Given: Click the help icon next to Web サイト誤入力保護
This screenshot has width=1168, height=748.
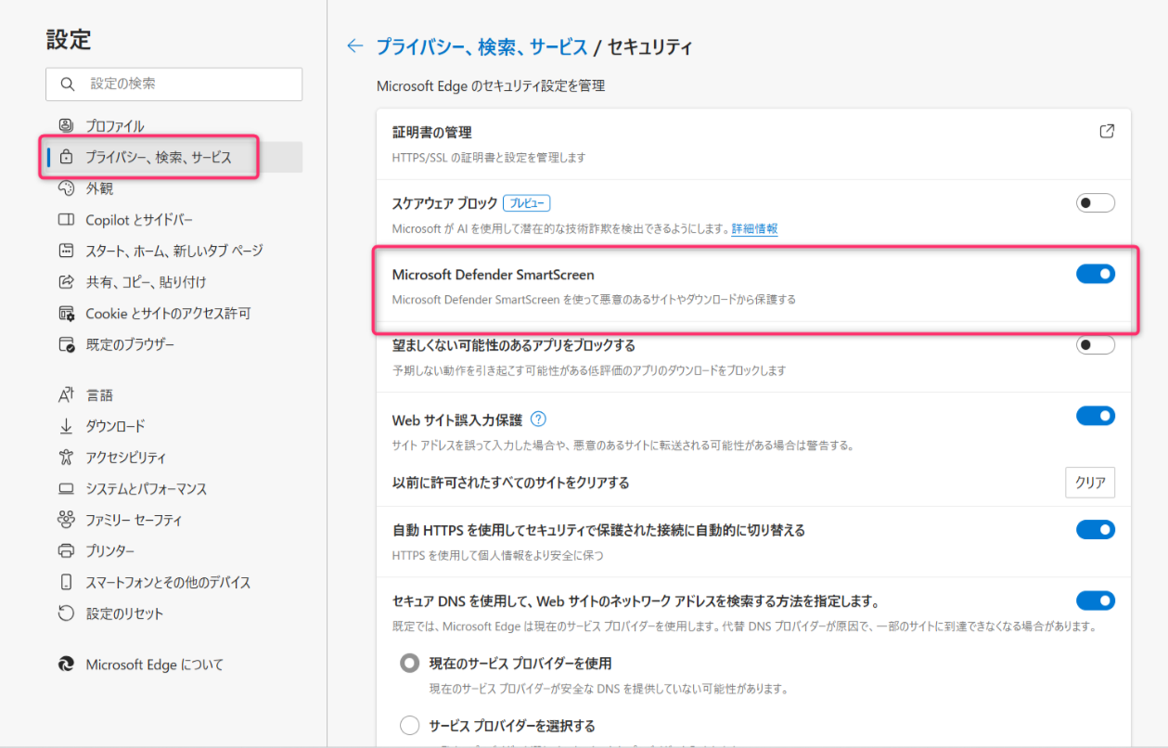Looking at the screenshot, I should (538, 419).
